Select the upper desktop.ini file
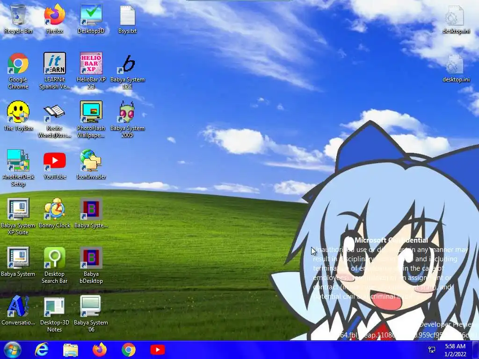This screenshot has width=479, height=359. pyautogui.click(x=456, y=19)
